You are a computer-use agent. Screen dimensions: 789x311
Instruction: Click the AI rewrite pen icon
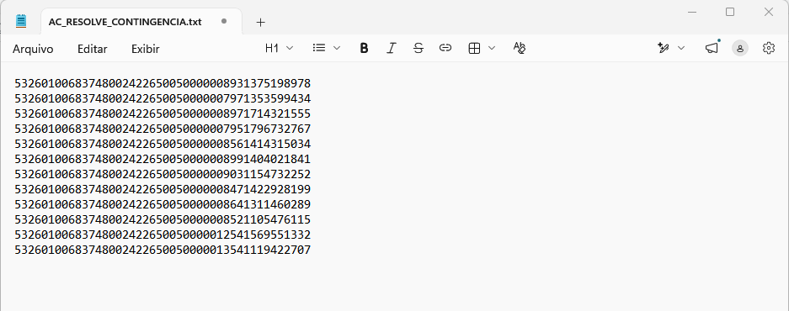(x=664, y=48)
